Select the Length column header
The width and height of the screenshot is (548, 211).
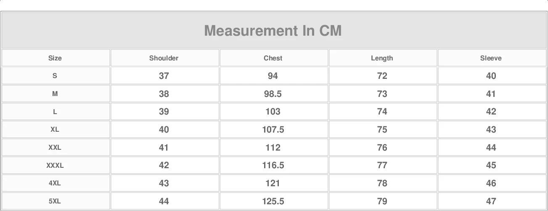pyautogui.click(x=382, y=58)
